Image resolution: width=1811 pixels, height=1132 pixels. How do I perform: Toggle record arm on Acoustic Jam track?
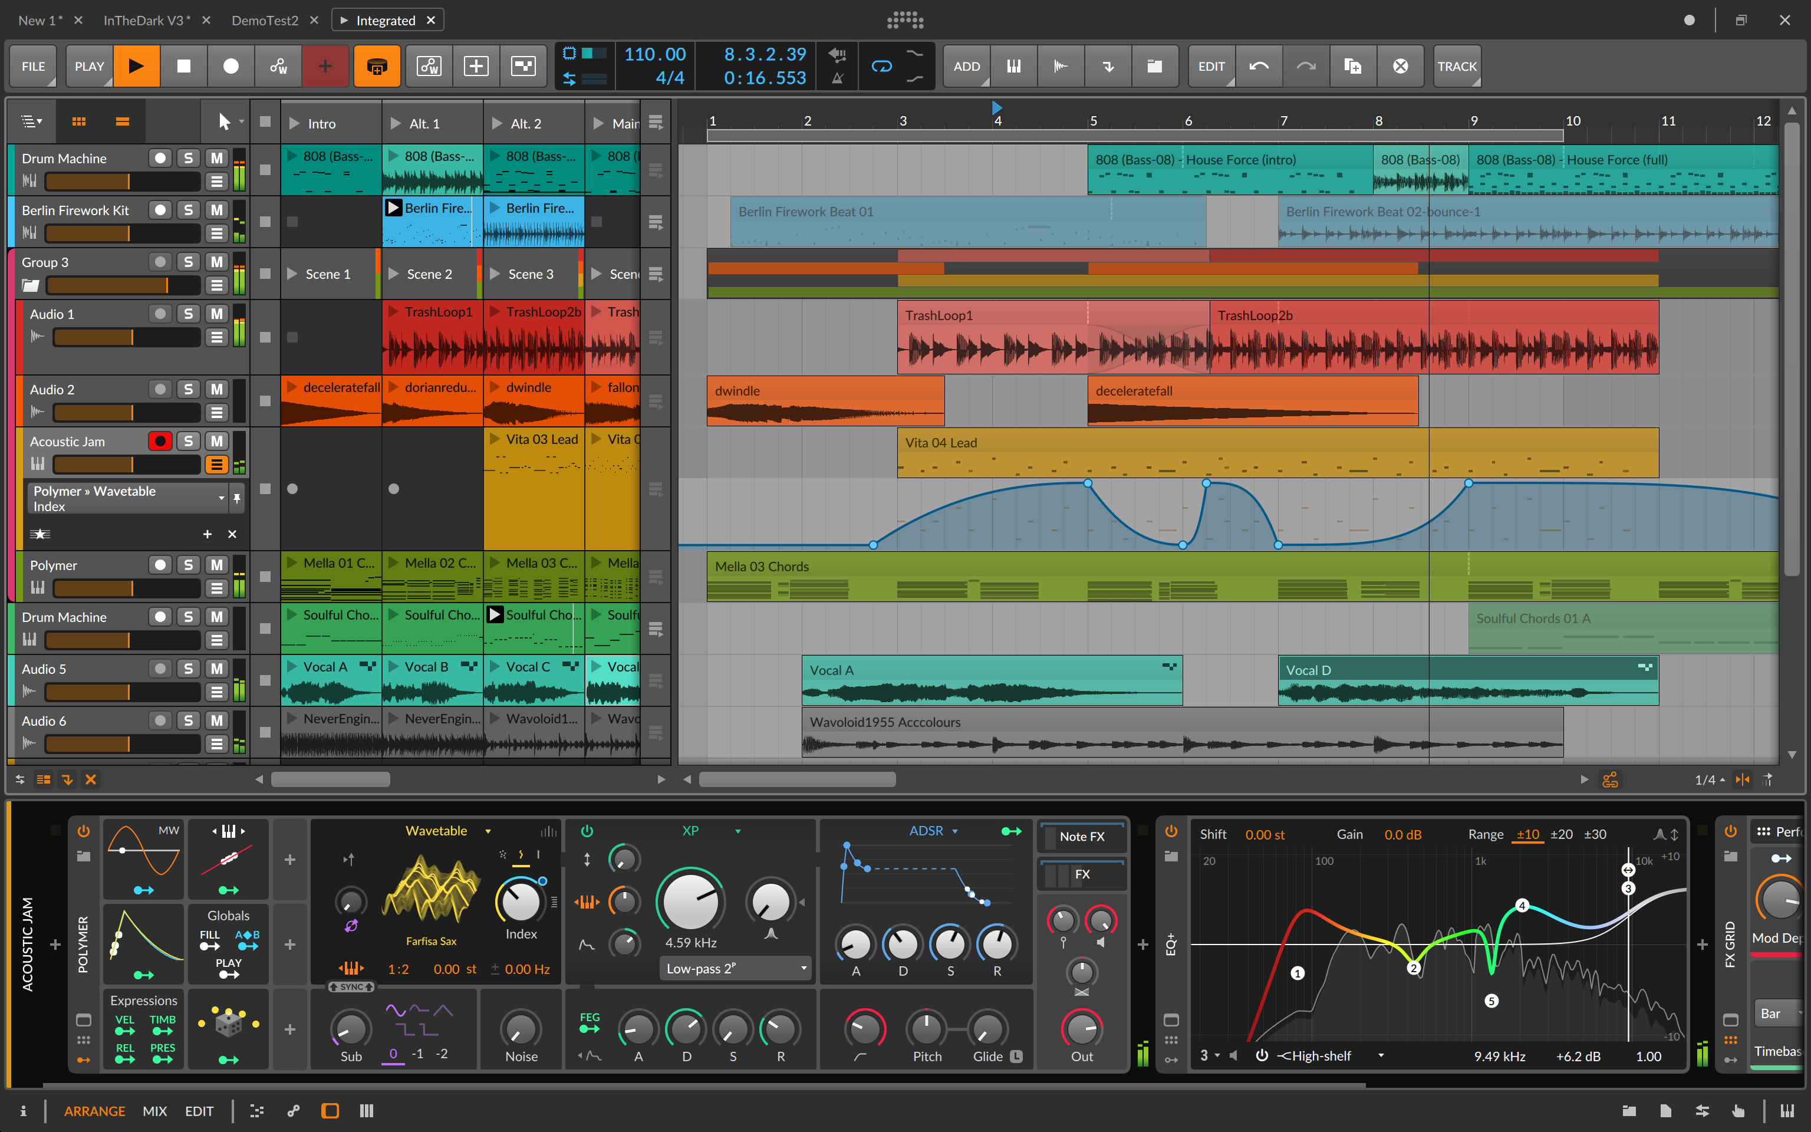158,442
